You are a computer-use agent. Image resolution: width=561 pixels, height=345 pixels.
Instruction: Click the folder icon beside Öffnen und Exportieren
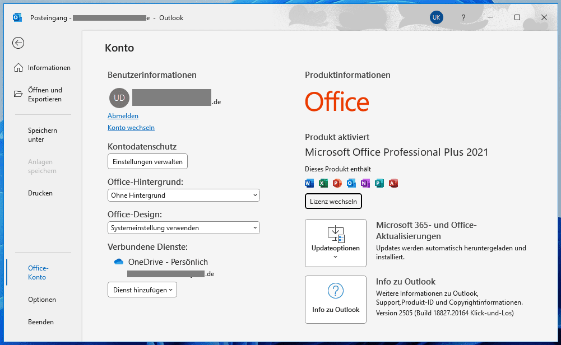pos(18,94)
